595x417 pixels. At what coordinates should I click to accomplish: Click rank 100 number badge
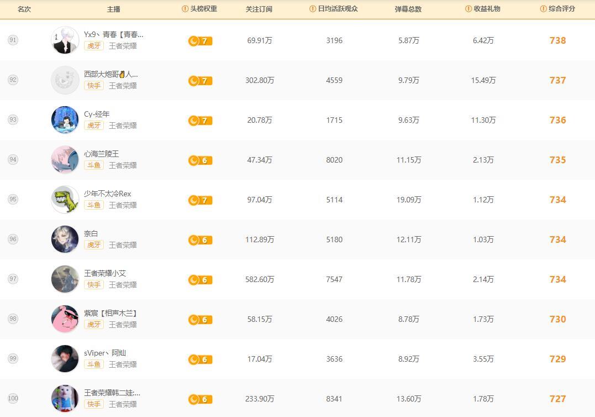13,398
